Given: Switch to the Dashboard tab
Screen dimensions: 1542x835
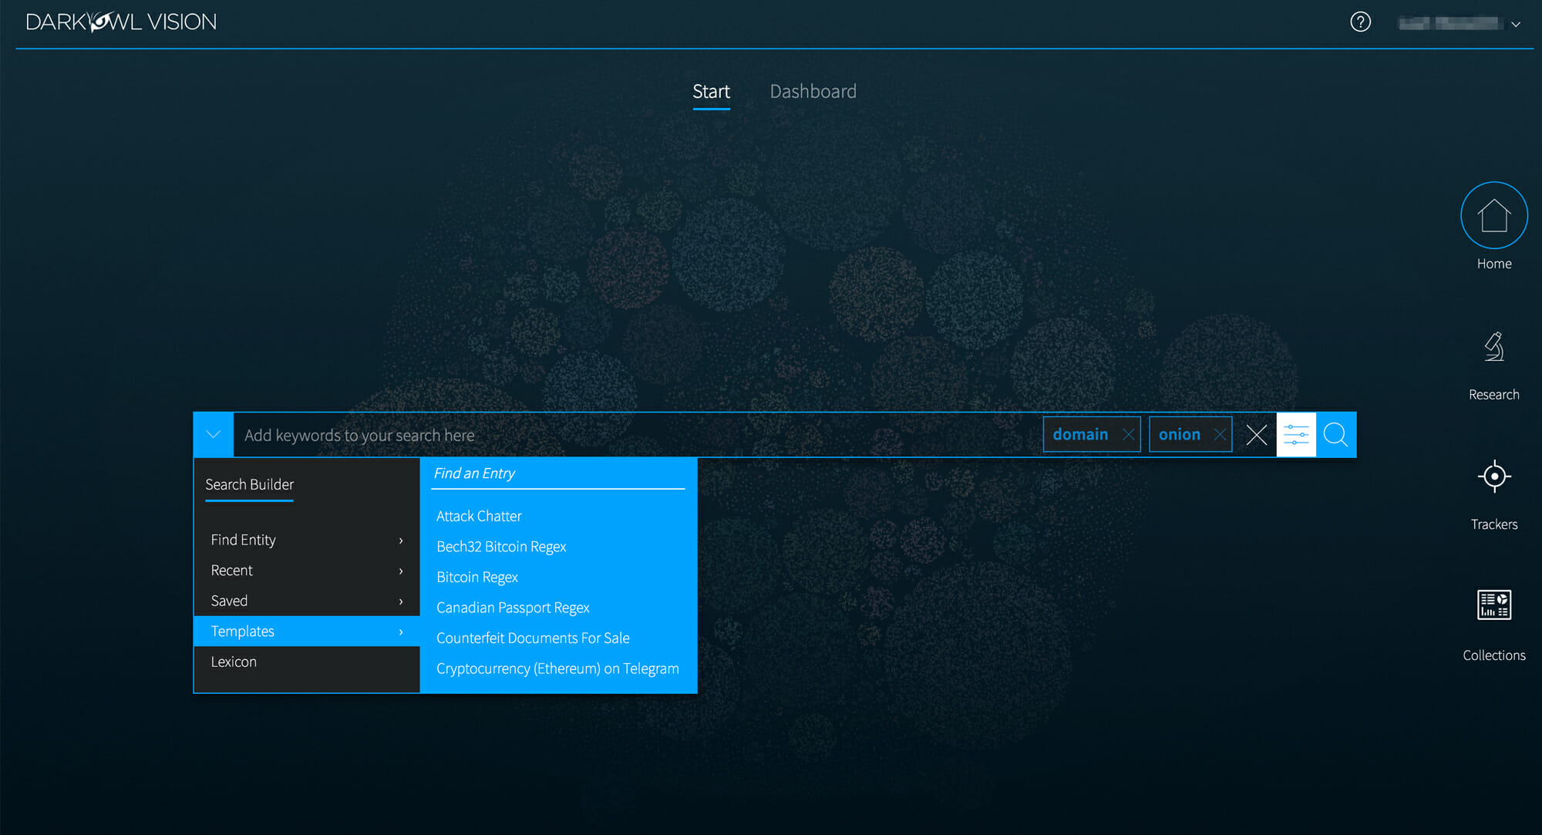Looking at the screenshot, I should click(813, 91).
